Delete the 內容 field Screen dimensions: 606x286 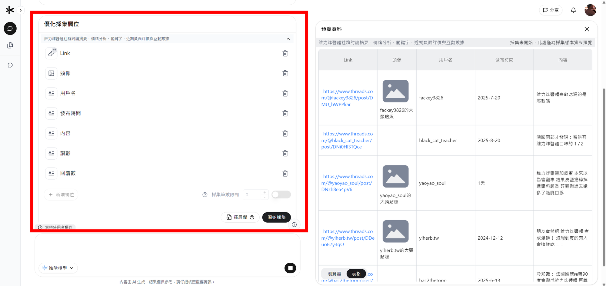[x=285, y=133]
